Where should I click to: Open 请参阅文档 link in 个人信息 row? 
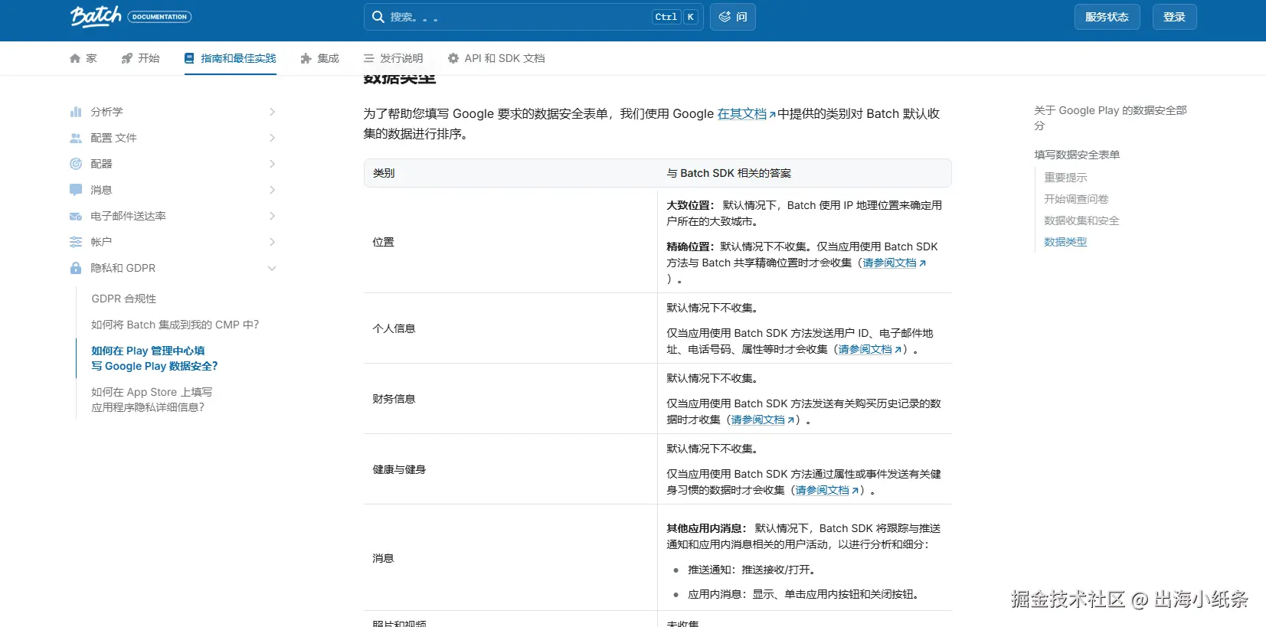coord(865,349)
